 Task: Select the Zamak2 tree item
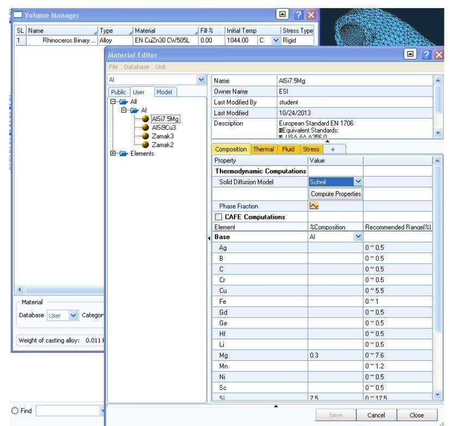coord(163,145)
